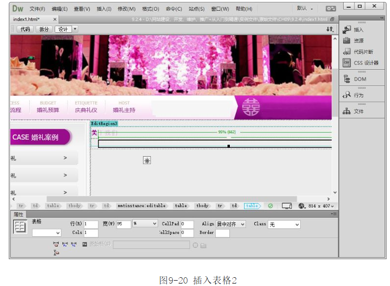Switch to 设计 (Design) view
This screenshot has width=390, height=286.
coord(63,29)
